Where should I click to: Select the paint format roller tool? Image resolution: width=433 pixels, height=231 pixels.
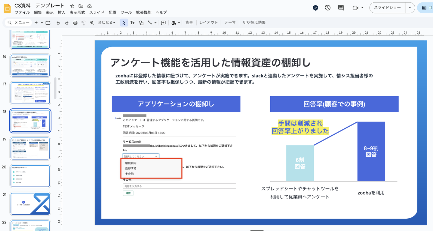pyautogui.click(x=84, y=22)
